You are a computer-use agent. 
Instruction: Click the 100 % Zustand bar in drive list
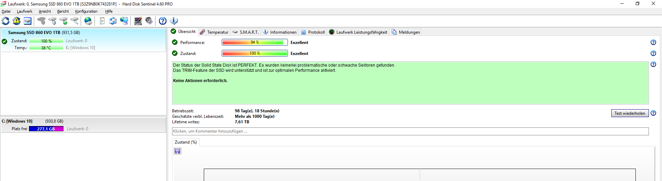[46, 41]
